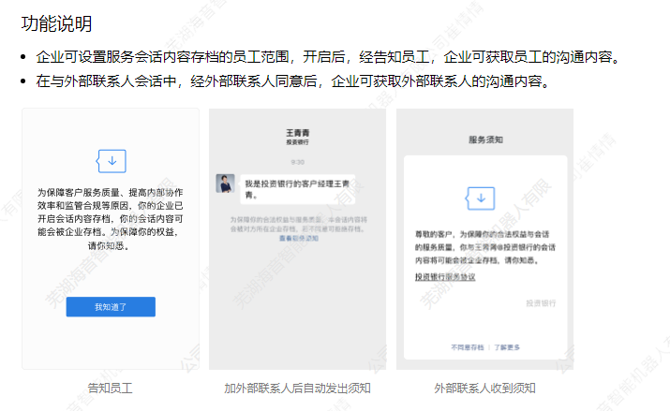Click the 了解更多 link
670x411 pixels.
[x=508, y=347]
